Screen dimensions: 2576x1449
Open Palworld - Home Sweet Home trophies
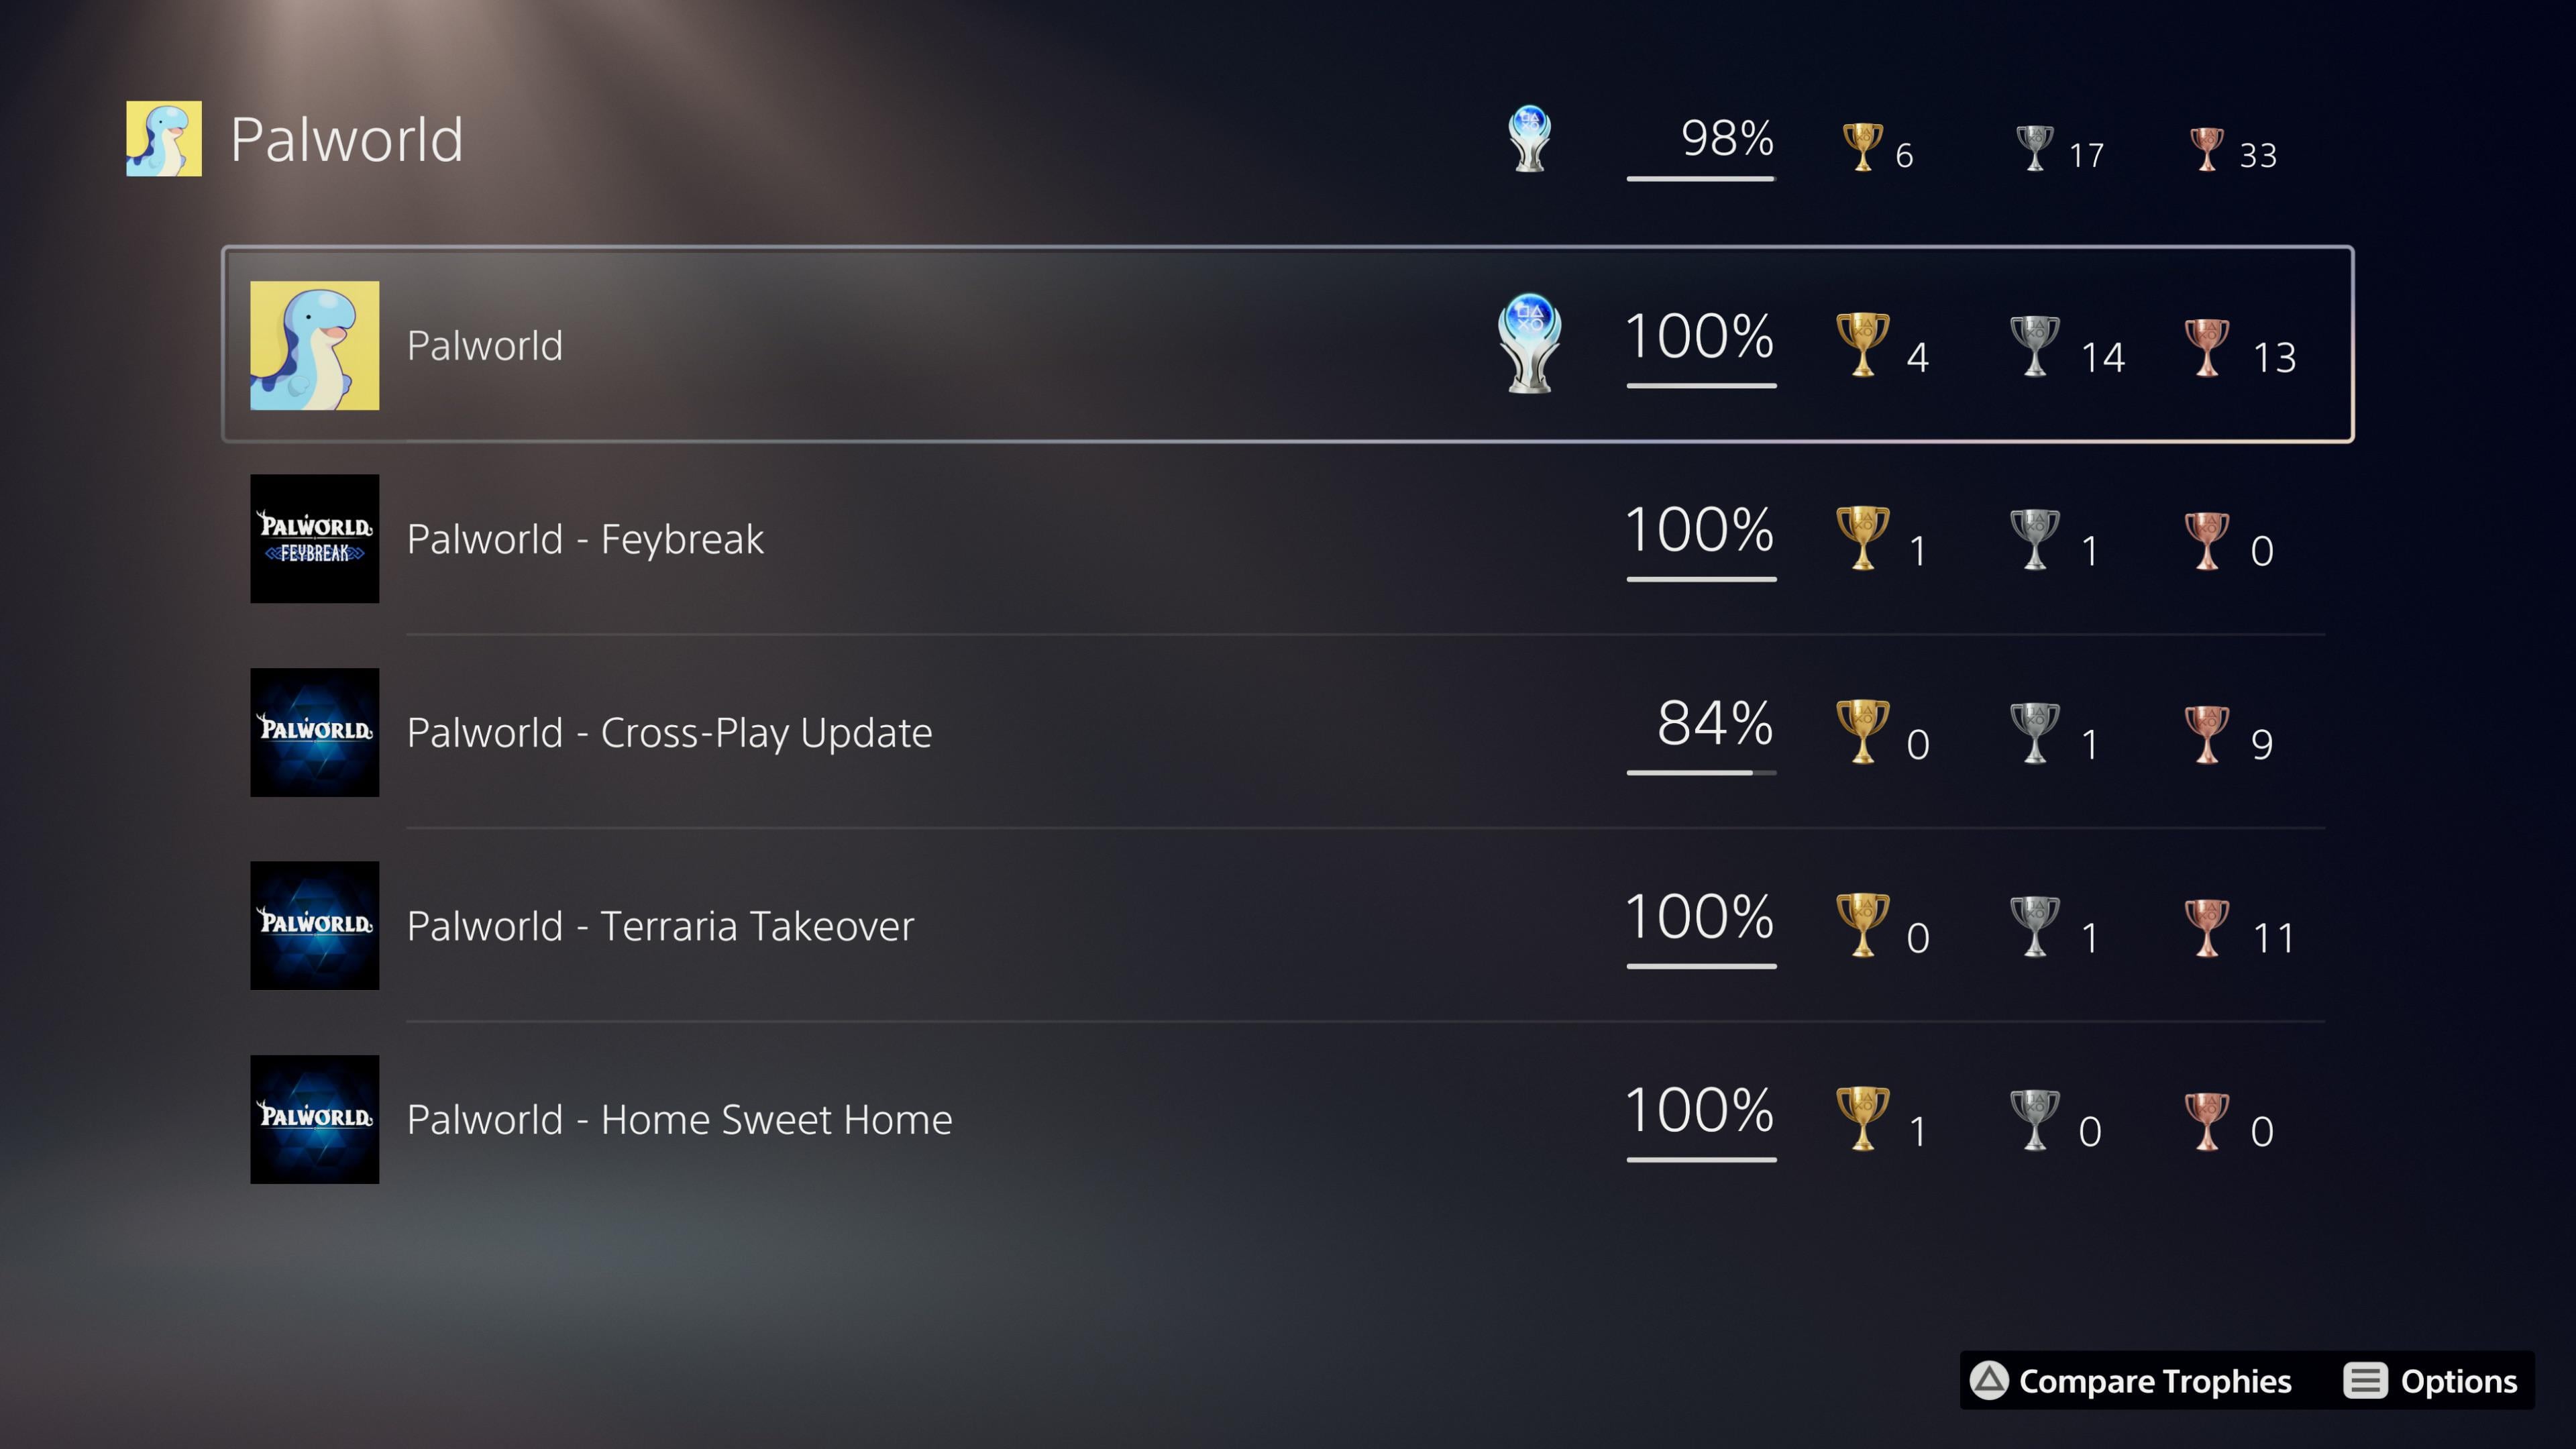coord(679,1120)
